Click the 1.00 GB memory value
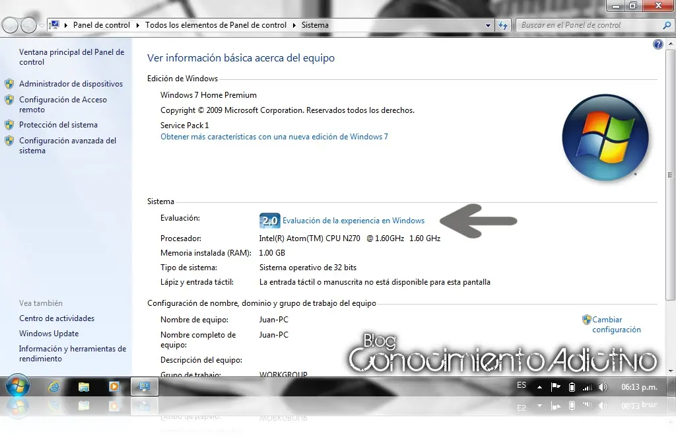 click(272, 253)
